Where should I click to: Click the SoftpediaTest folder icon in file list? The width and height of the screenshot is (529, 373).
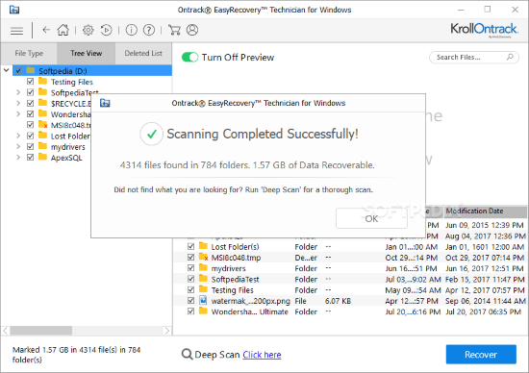[x=203, y=279]
